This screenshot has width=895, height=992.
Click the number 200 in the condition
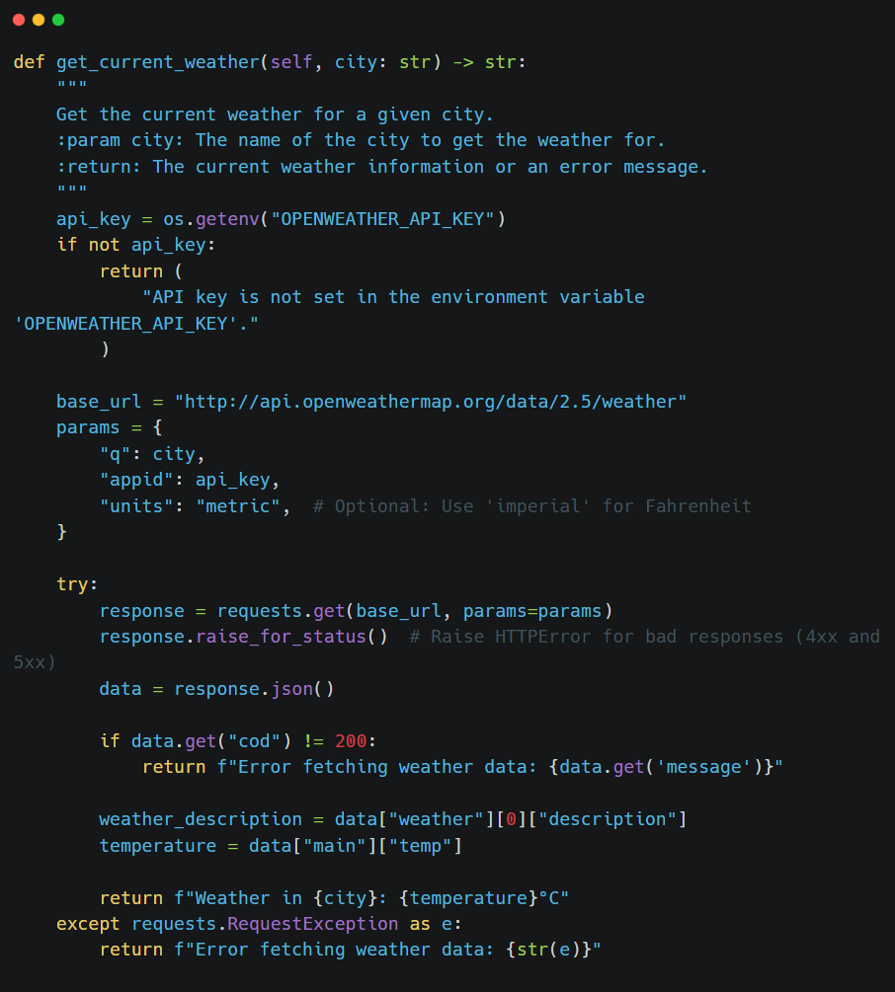pos(351,741)
